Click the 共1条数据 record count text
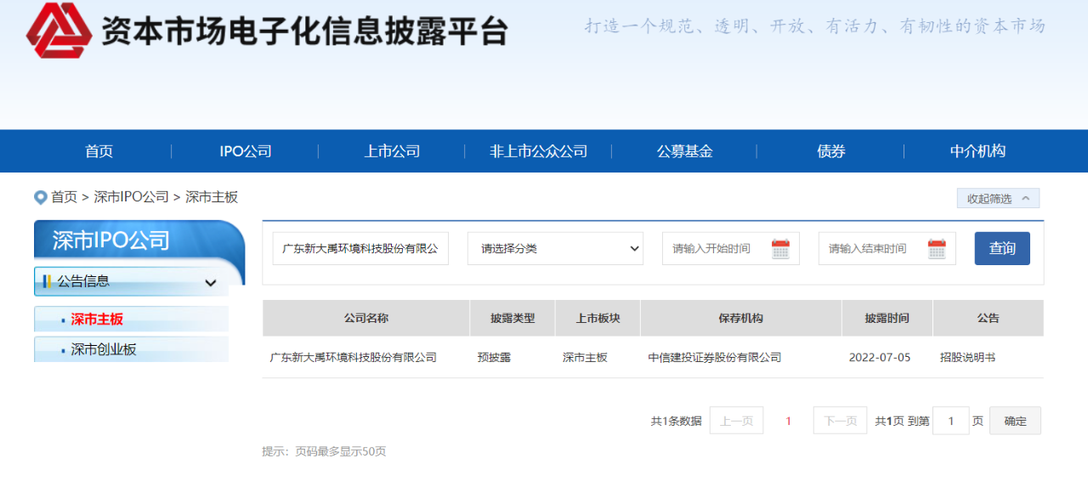Viewport: 1088px width, 498px height. click(x=676, y=421)
